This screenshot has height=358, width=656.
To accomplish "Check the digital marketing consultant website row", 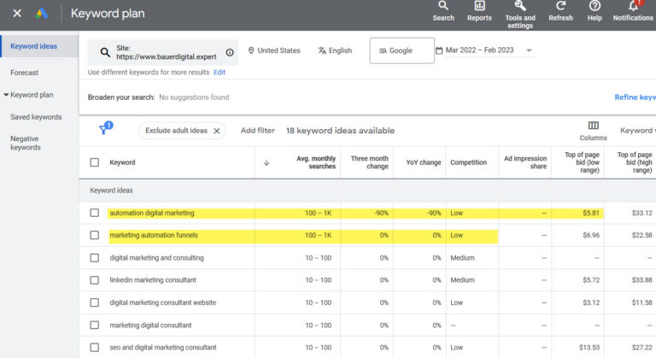I will [x=95, y=302].
